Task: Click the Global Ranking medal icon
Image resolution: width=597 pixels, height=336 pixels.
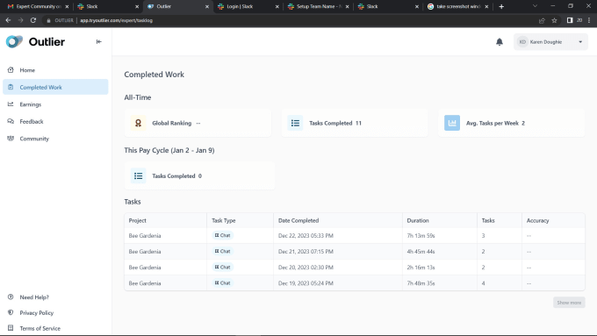Action: tap(138, 123)
